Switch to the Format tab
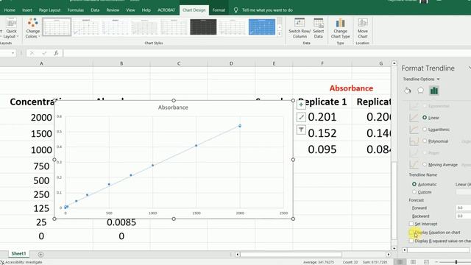This screenshot has height=265, width=471. [219, 10]
